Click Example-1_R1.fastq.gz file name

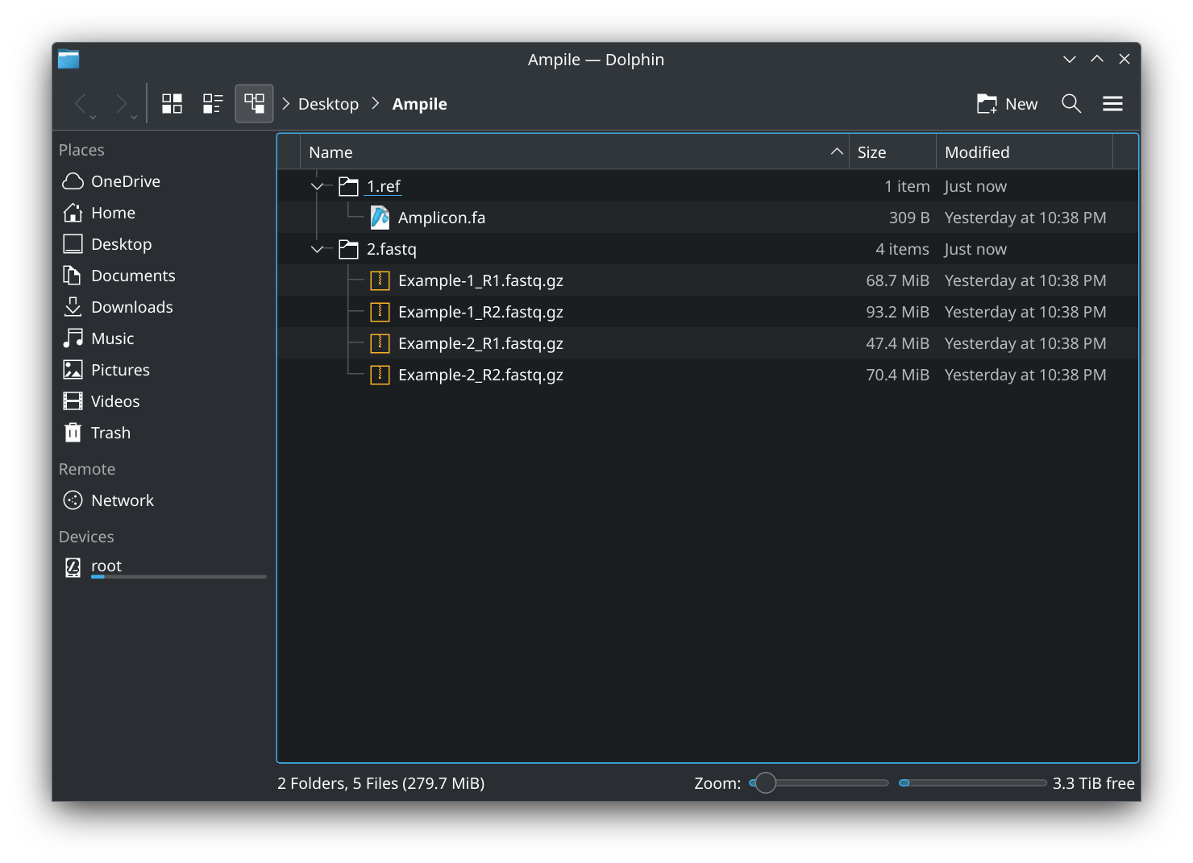pos(480,280)
